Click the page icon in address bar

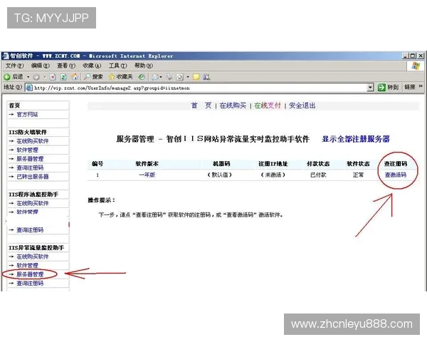coord(29,88)
